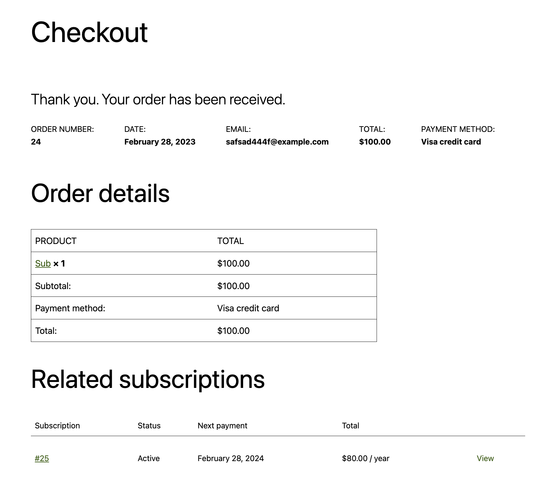Click the Order details heading
This screenshot has width=553, height=496.
coord(100,193)
